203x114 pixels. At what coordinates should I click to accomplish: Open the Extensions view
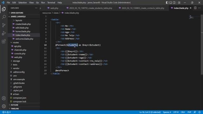tap(4, 41)
